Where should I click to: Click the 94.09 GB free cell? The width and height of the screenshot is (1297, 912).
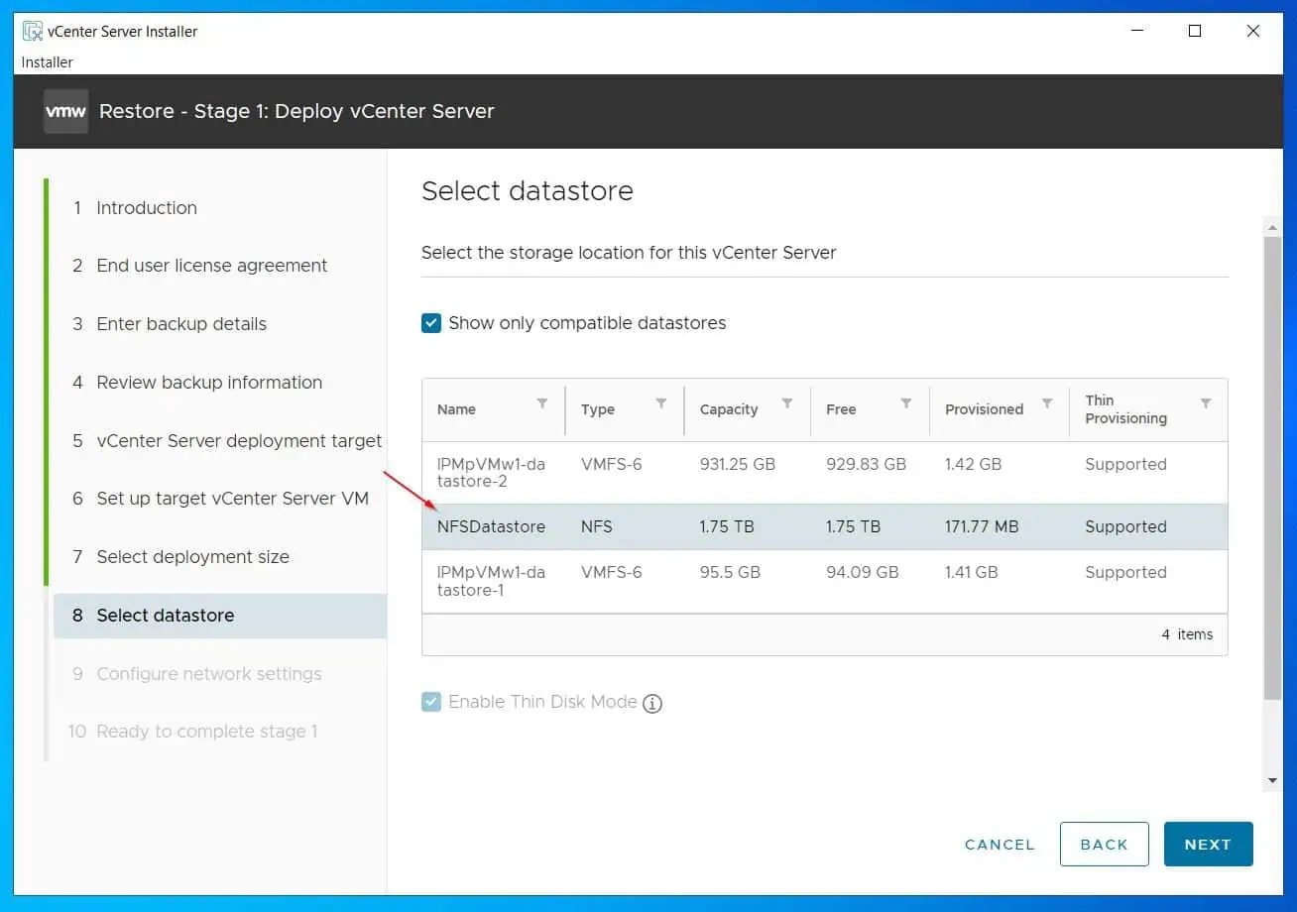pyautogui.click(x=862, y=572)
